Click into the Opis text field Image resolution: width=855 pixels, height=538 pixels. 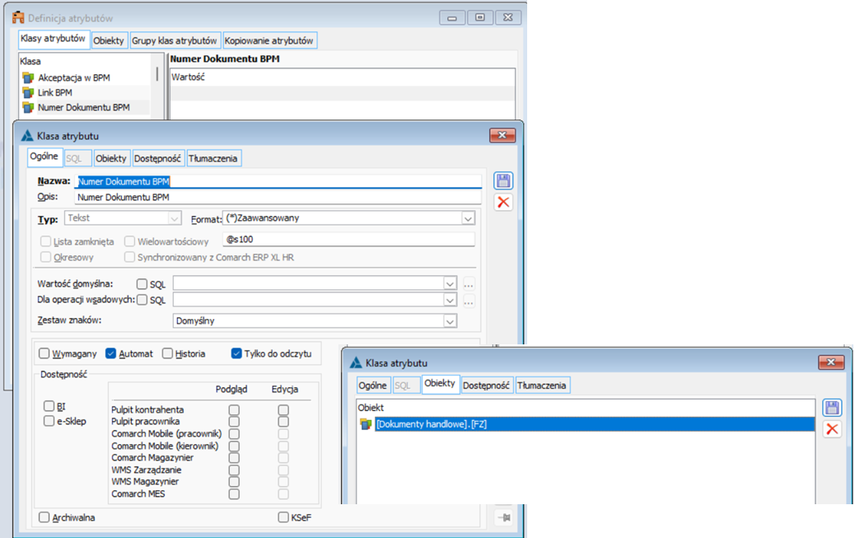(277, 198)
